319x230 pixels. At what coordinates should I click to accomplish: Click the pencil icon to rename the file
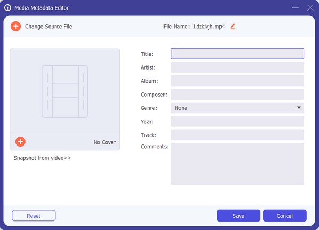click(x=233, y=27)
